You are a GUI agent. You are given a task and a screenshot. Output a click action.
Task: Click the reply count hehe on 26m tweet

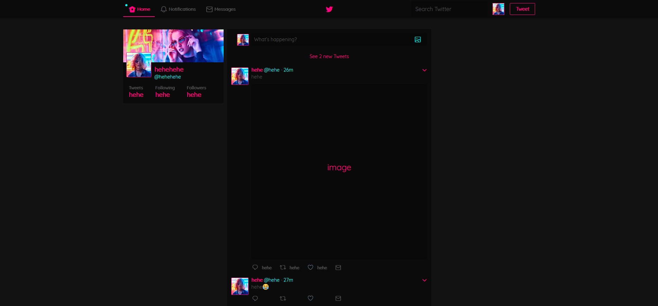click(267, 268)
